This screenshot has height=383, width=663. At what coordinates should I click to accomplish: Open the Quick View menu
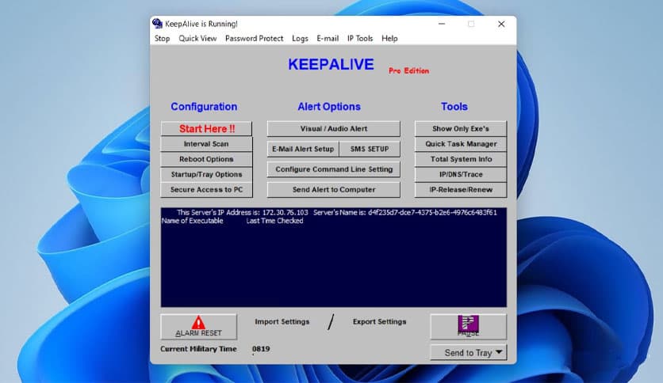[197, 39]
